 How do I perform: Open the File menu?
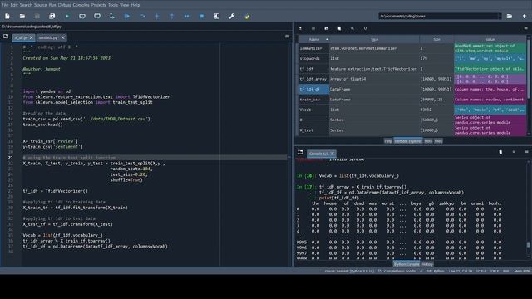click(x=5, y=5)
